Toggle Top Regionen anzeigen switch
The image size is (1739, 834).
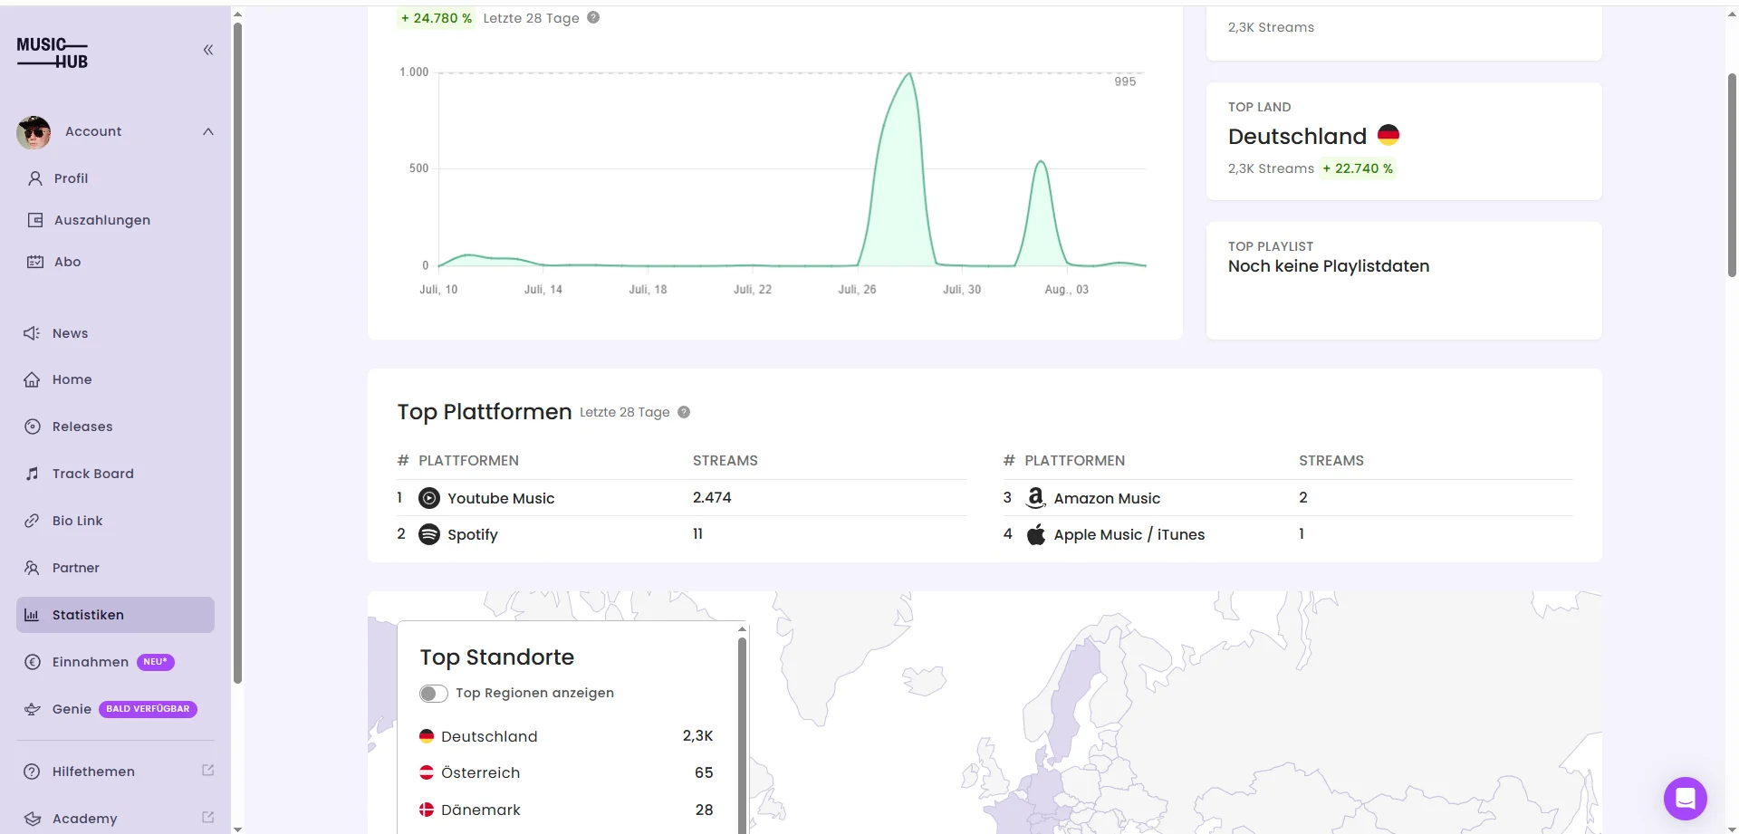[x=434, y=694]
